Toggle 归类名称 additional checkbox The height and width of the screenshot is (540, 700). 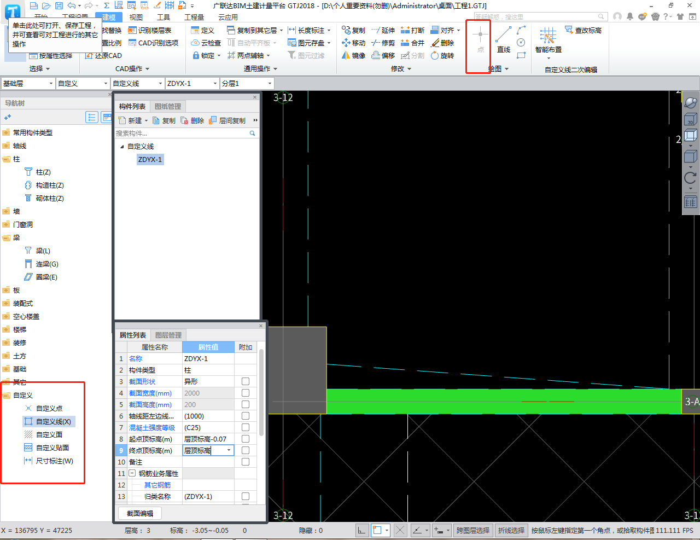(246, 496)
